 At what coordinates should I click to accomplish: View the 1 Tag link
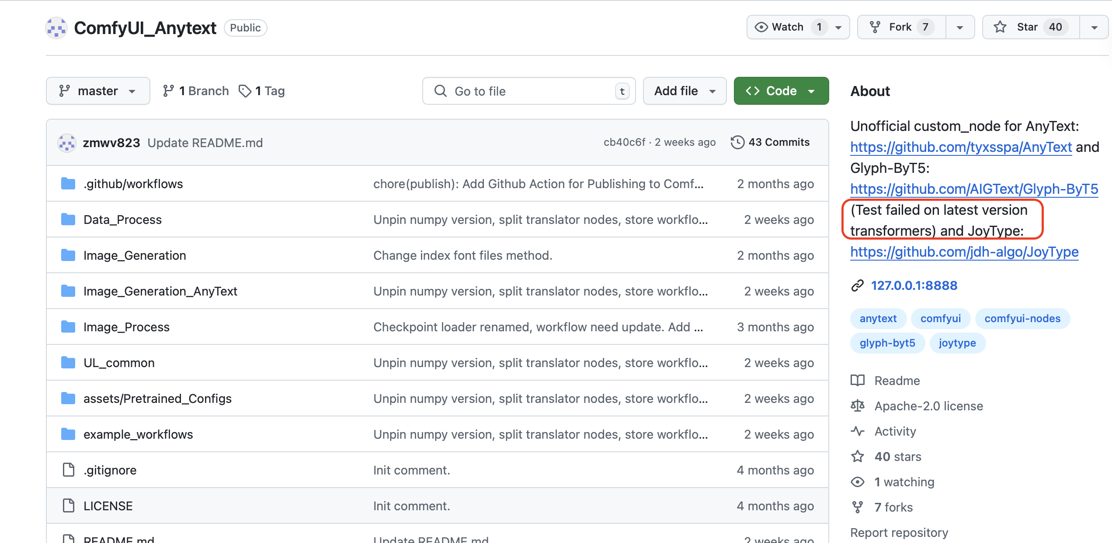pos(262,91)
